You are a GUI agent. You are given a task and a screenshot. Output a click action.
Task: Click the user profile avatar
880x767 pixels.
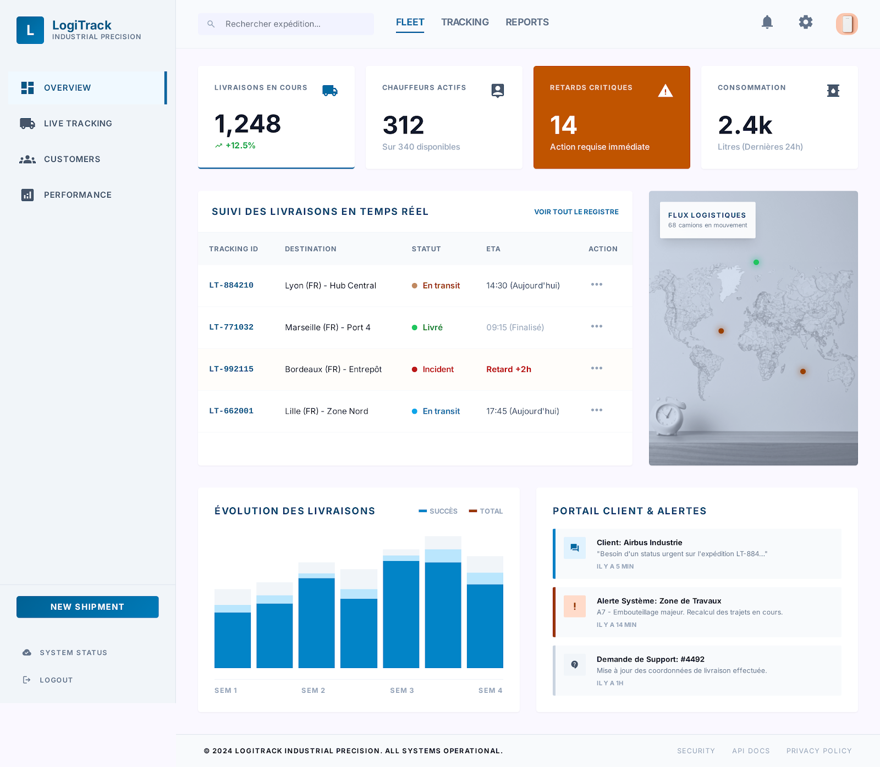[846, 24]
